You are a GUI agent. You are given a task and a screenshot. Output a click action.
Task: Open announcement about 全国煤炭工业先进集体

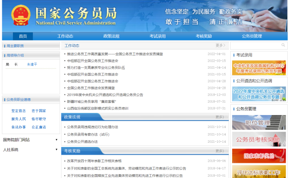coord(125,175)
